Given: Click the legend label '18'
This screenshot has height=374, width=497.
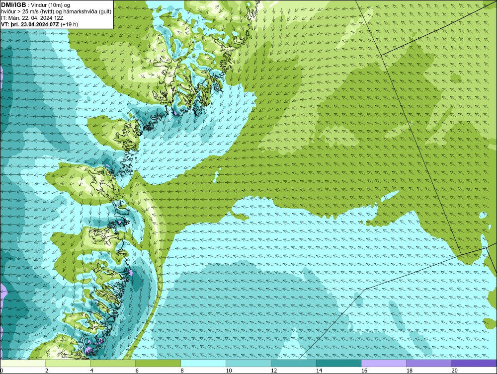Looking at the screenshot, I should point(410,371).
